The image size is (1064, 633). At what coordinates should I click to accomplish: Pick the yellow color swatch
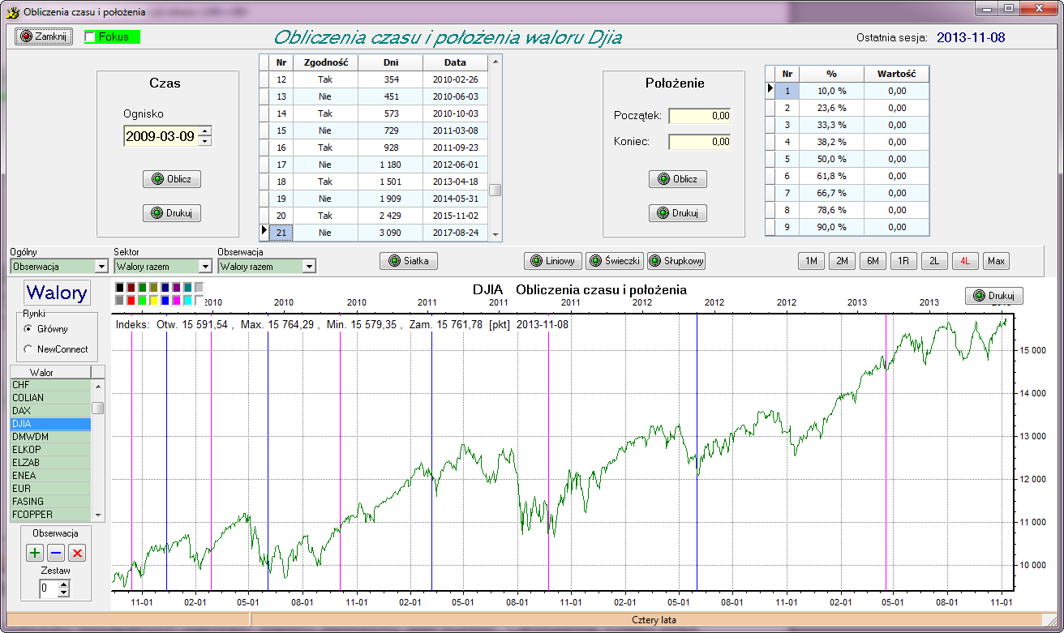(x=154, y=301)
